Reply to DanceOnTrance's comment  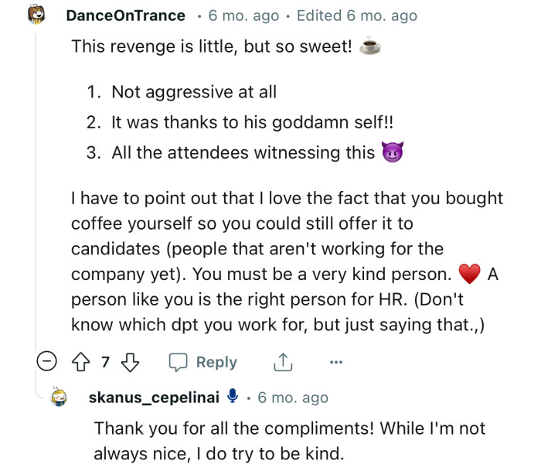(202, 362)
